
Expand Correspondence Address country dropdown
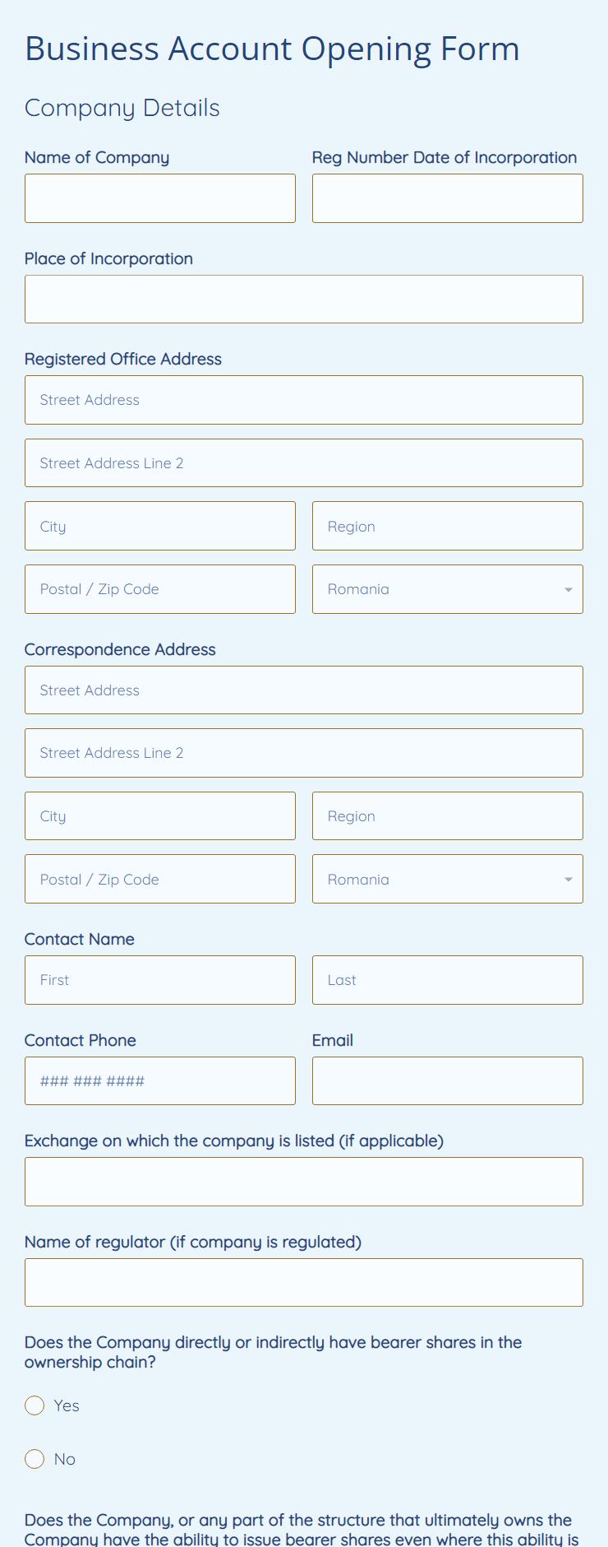447,880
